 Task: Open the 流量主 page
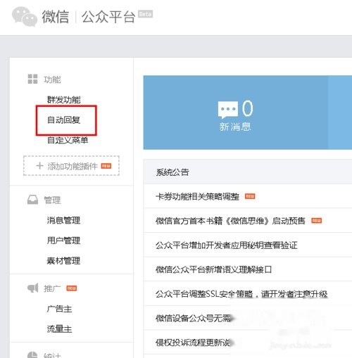pyautogui.click(x=59, y=329)
